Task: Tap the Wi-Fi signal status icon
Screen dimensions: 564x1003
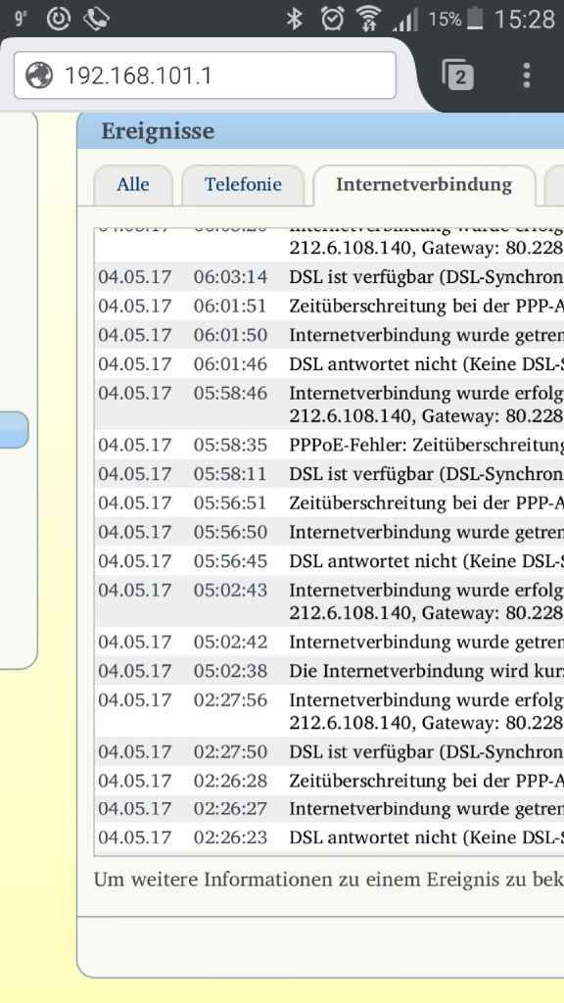Action: coord(368,19)
